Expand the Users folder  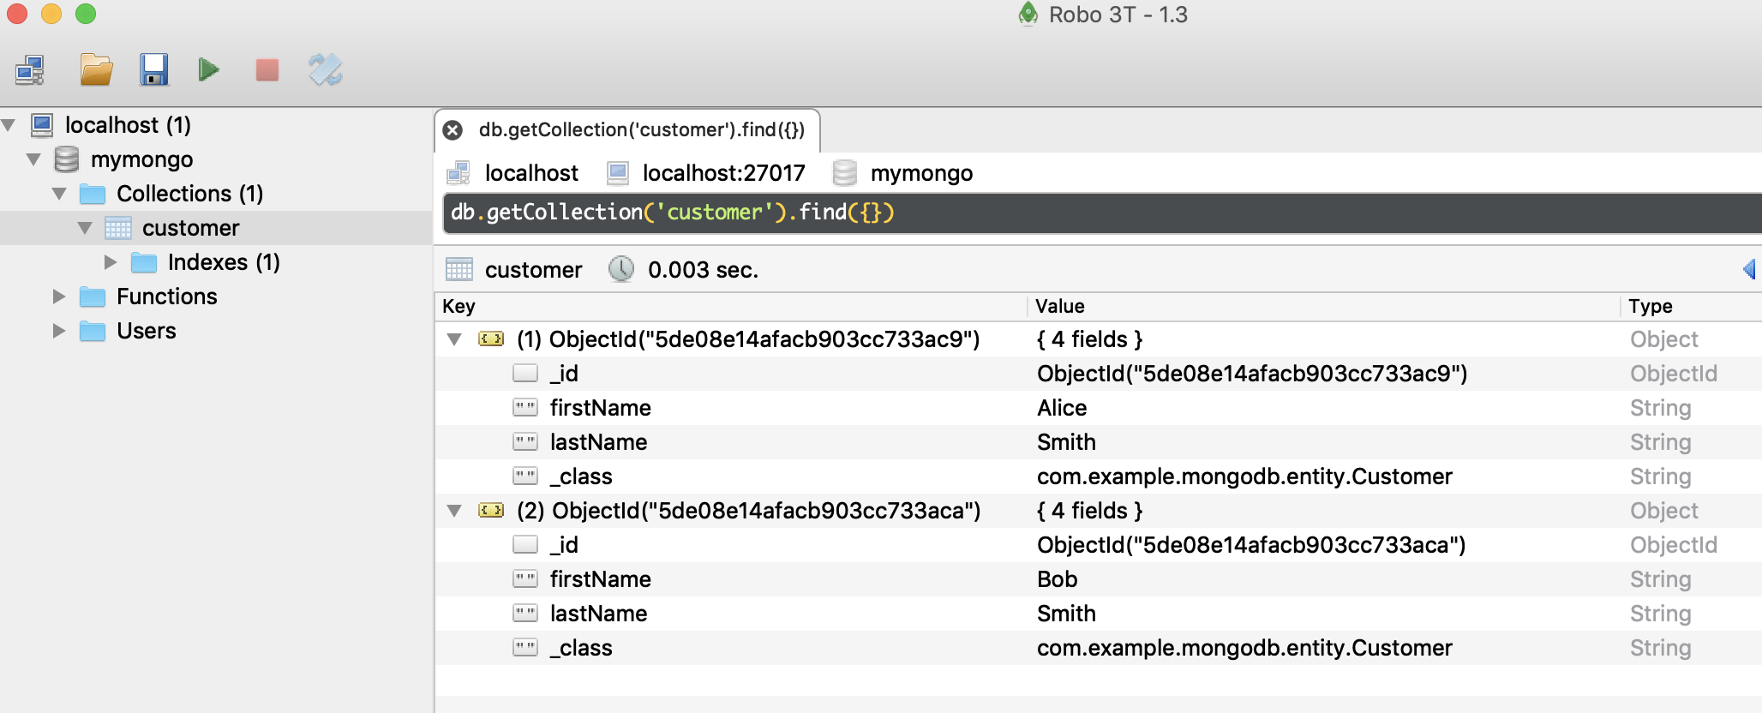(x=59, y=331)
